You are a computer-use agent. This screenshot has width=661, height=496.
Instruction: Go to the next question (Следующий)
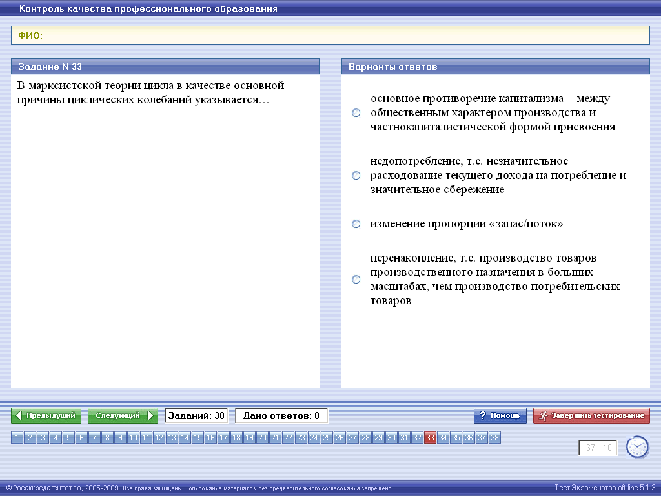point(123,415)
